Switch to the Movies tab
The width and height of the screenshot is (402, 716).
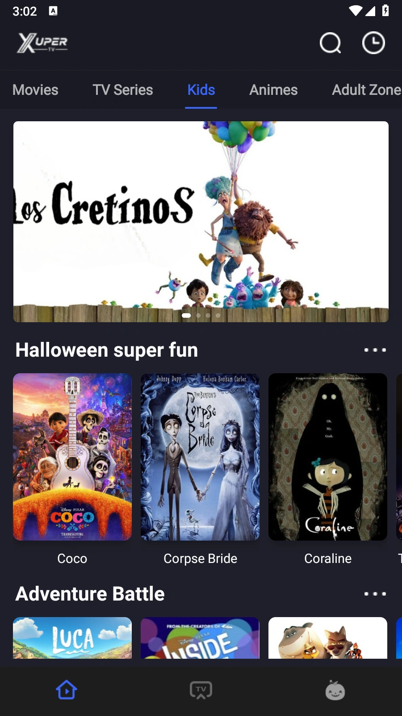(35, 89)
